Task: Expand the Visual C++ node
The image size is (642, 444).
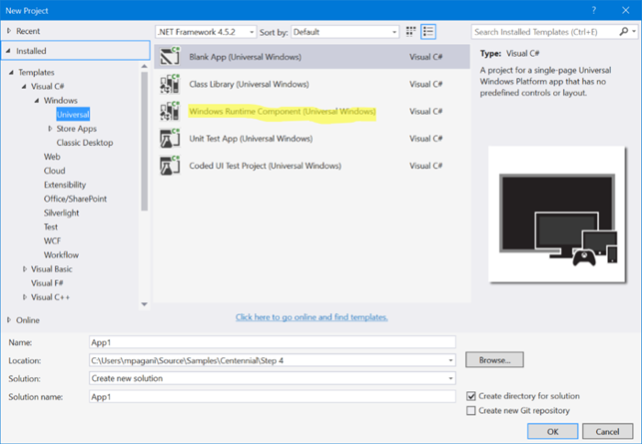Action: click(x=25, y=297)
